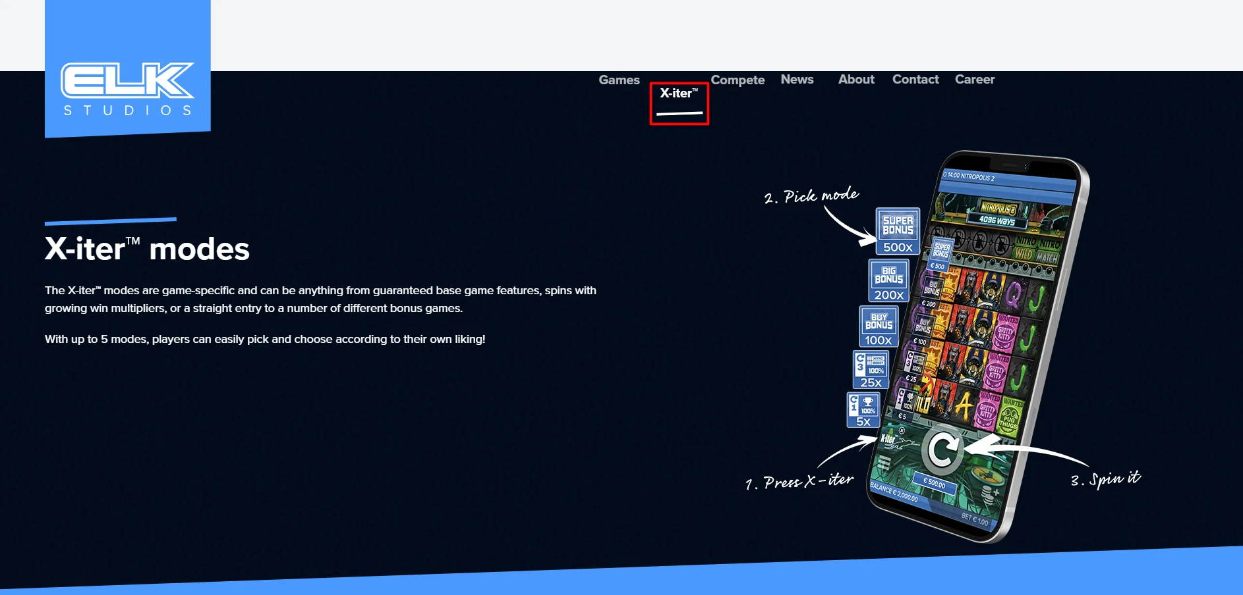Click the hamburger menu icon on phone
1243x595 pixels.
pos(884,463)
